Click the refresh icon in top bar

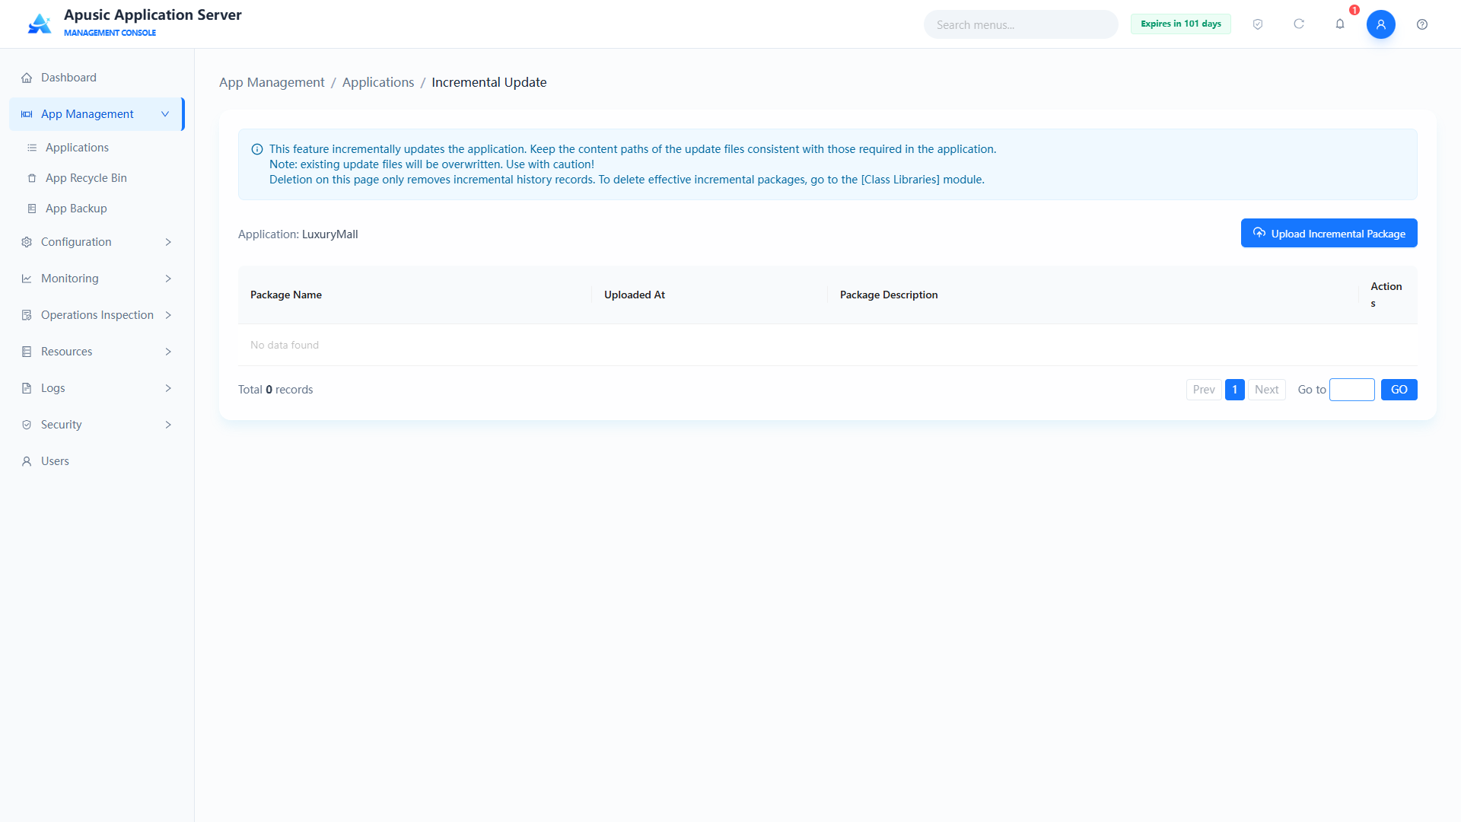pyautogui.click(x=1299, y=24)
